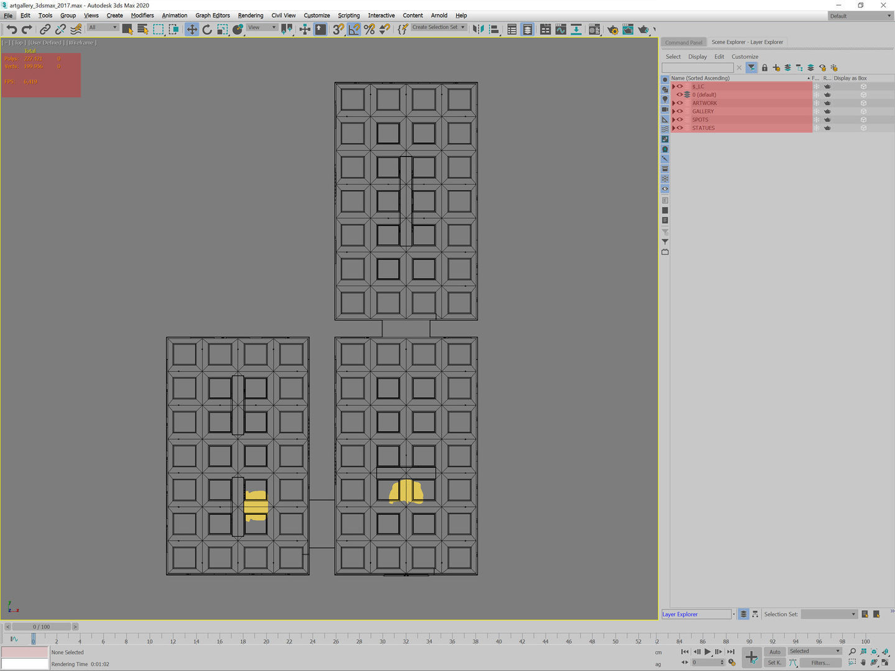
Task: Click the Toggle Scene Explorer icon
Action: [512, 29]
